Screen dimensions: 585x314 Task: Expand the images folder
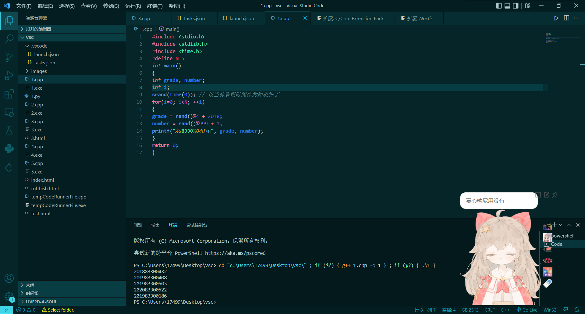pos(72,71)
